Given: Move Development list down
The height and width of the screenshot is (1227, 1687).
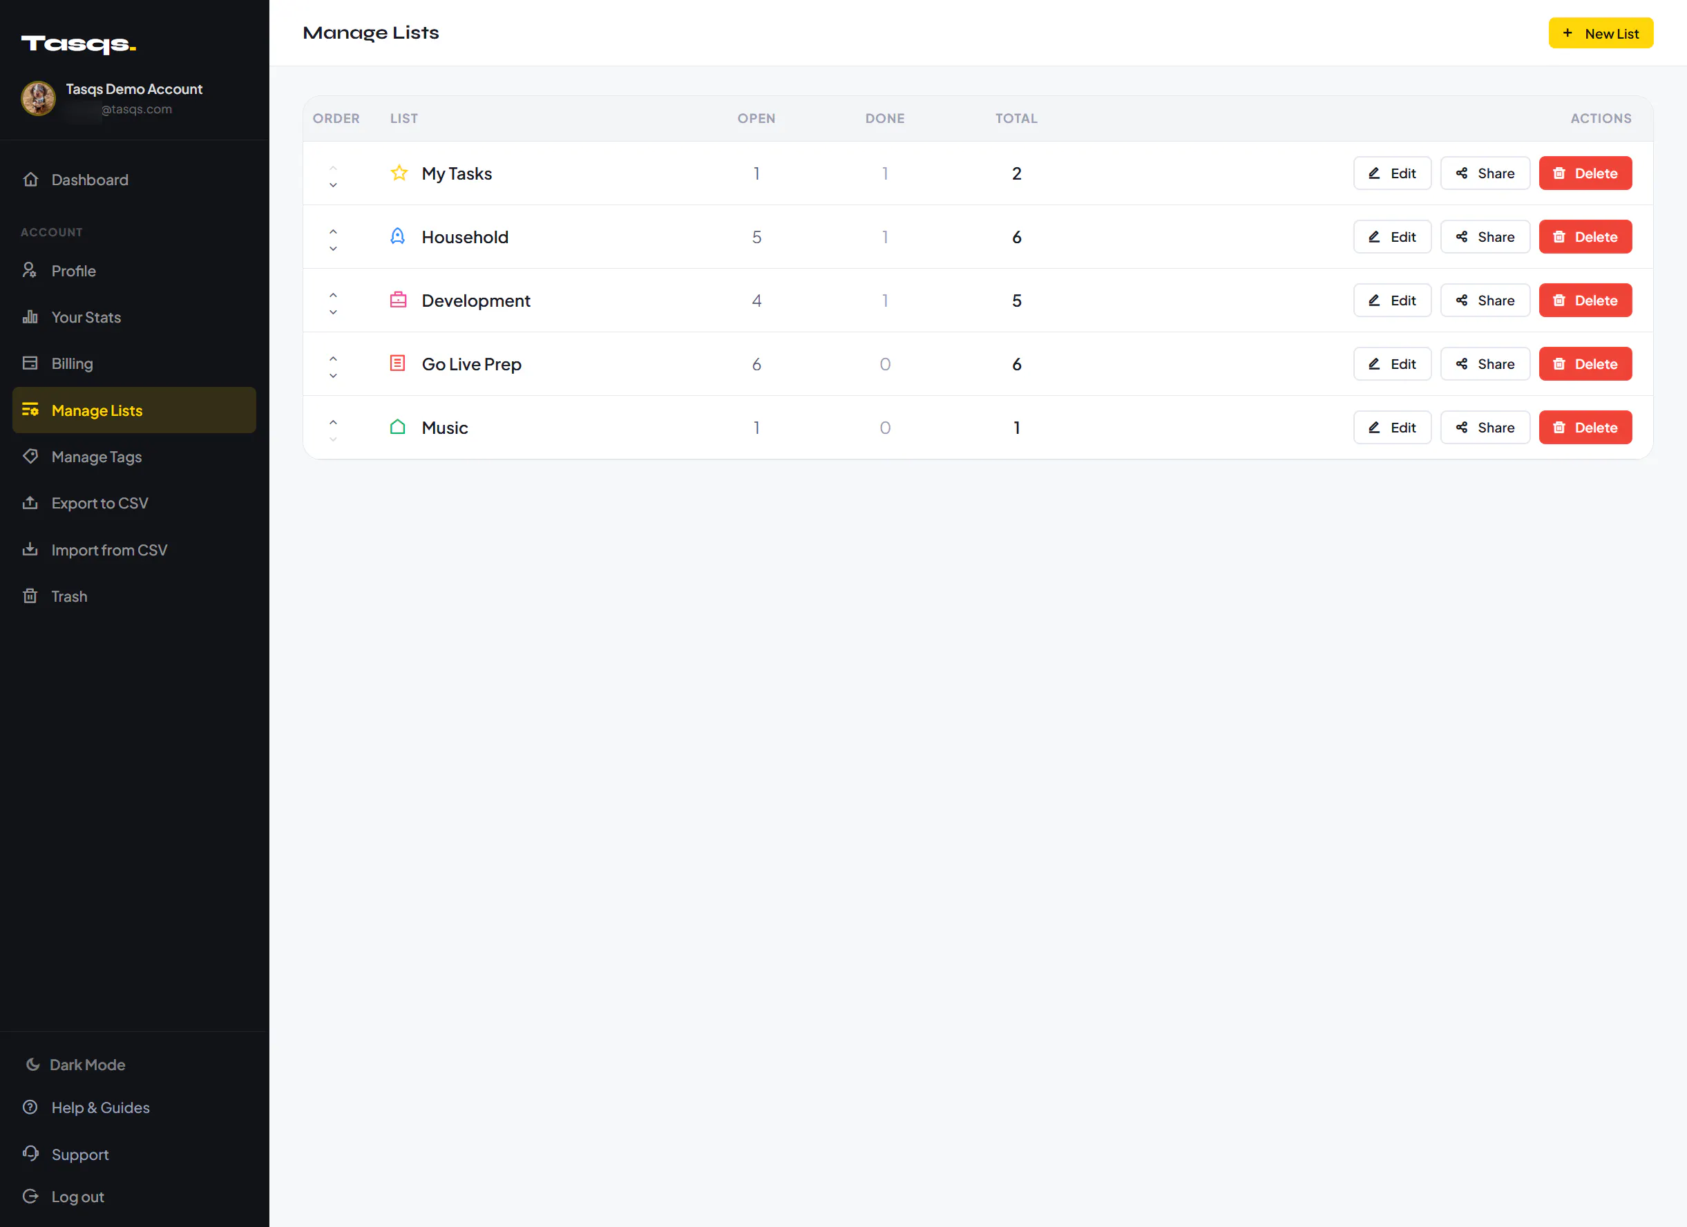Looking at the screenshot, I should point(333,312).
